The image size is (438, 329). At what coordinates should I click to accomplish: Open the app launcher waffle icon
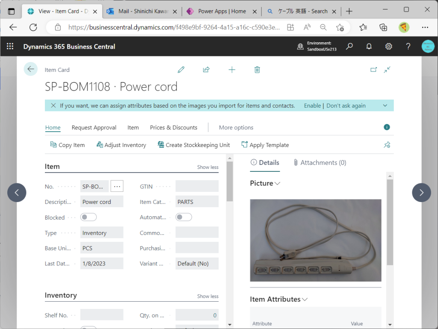[x=10, y=46]
